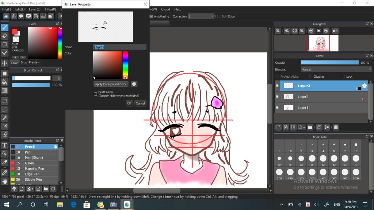The width and height of the screenshot is (374, 210).
Task: Toggle Layer2 visibility
Action: coord(277,97)
